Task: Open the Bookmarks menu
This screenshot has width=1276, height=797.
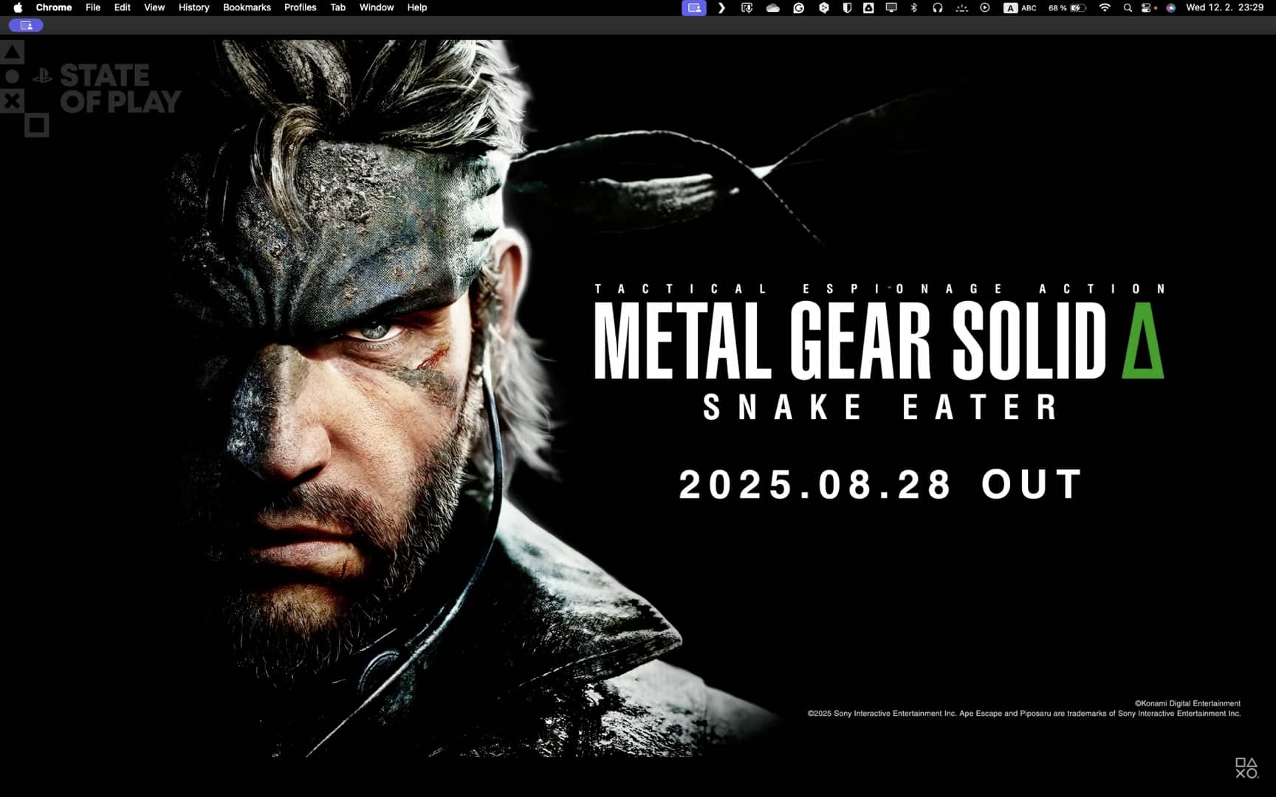Action: tap(247, 7)
